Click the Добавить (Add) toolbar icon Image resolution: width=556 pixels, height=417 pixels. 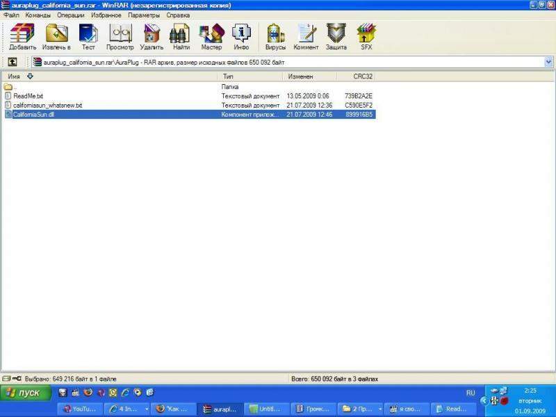(22, 37)
